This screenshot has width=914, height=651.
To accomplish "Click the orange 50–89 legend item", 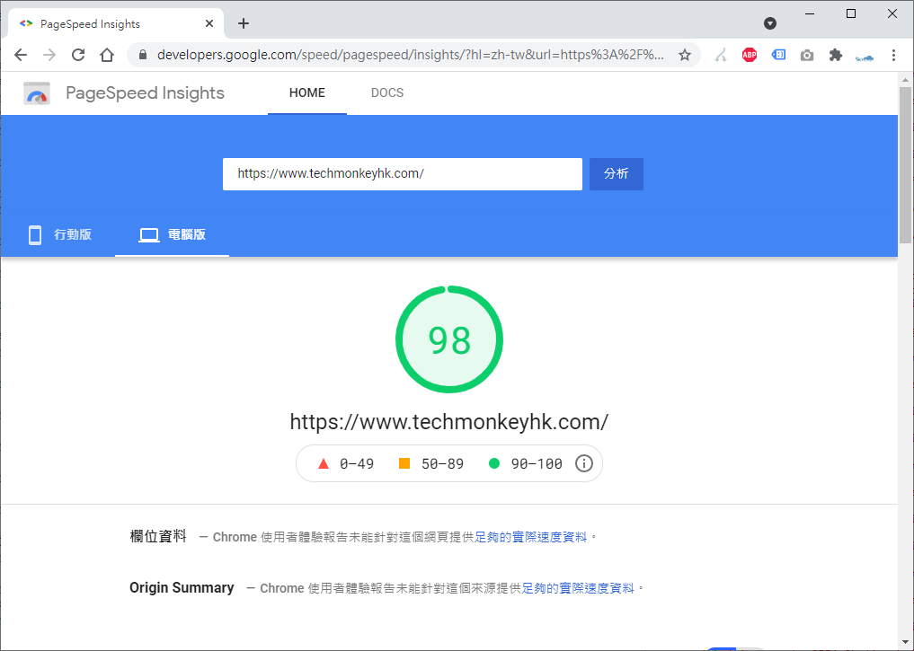I will click(431, 463).
